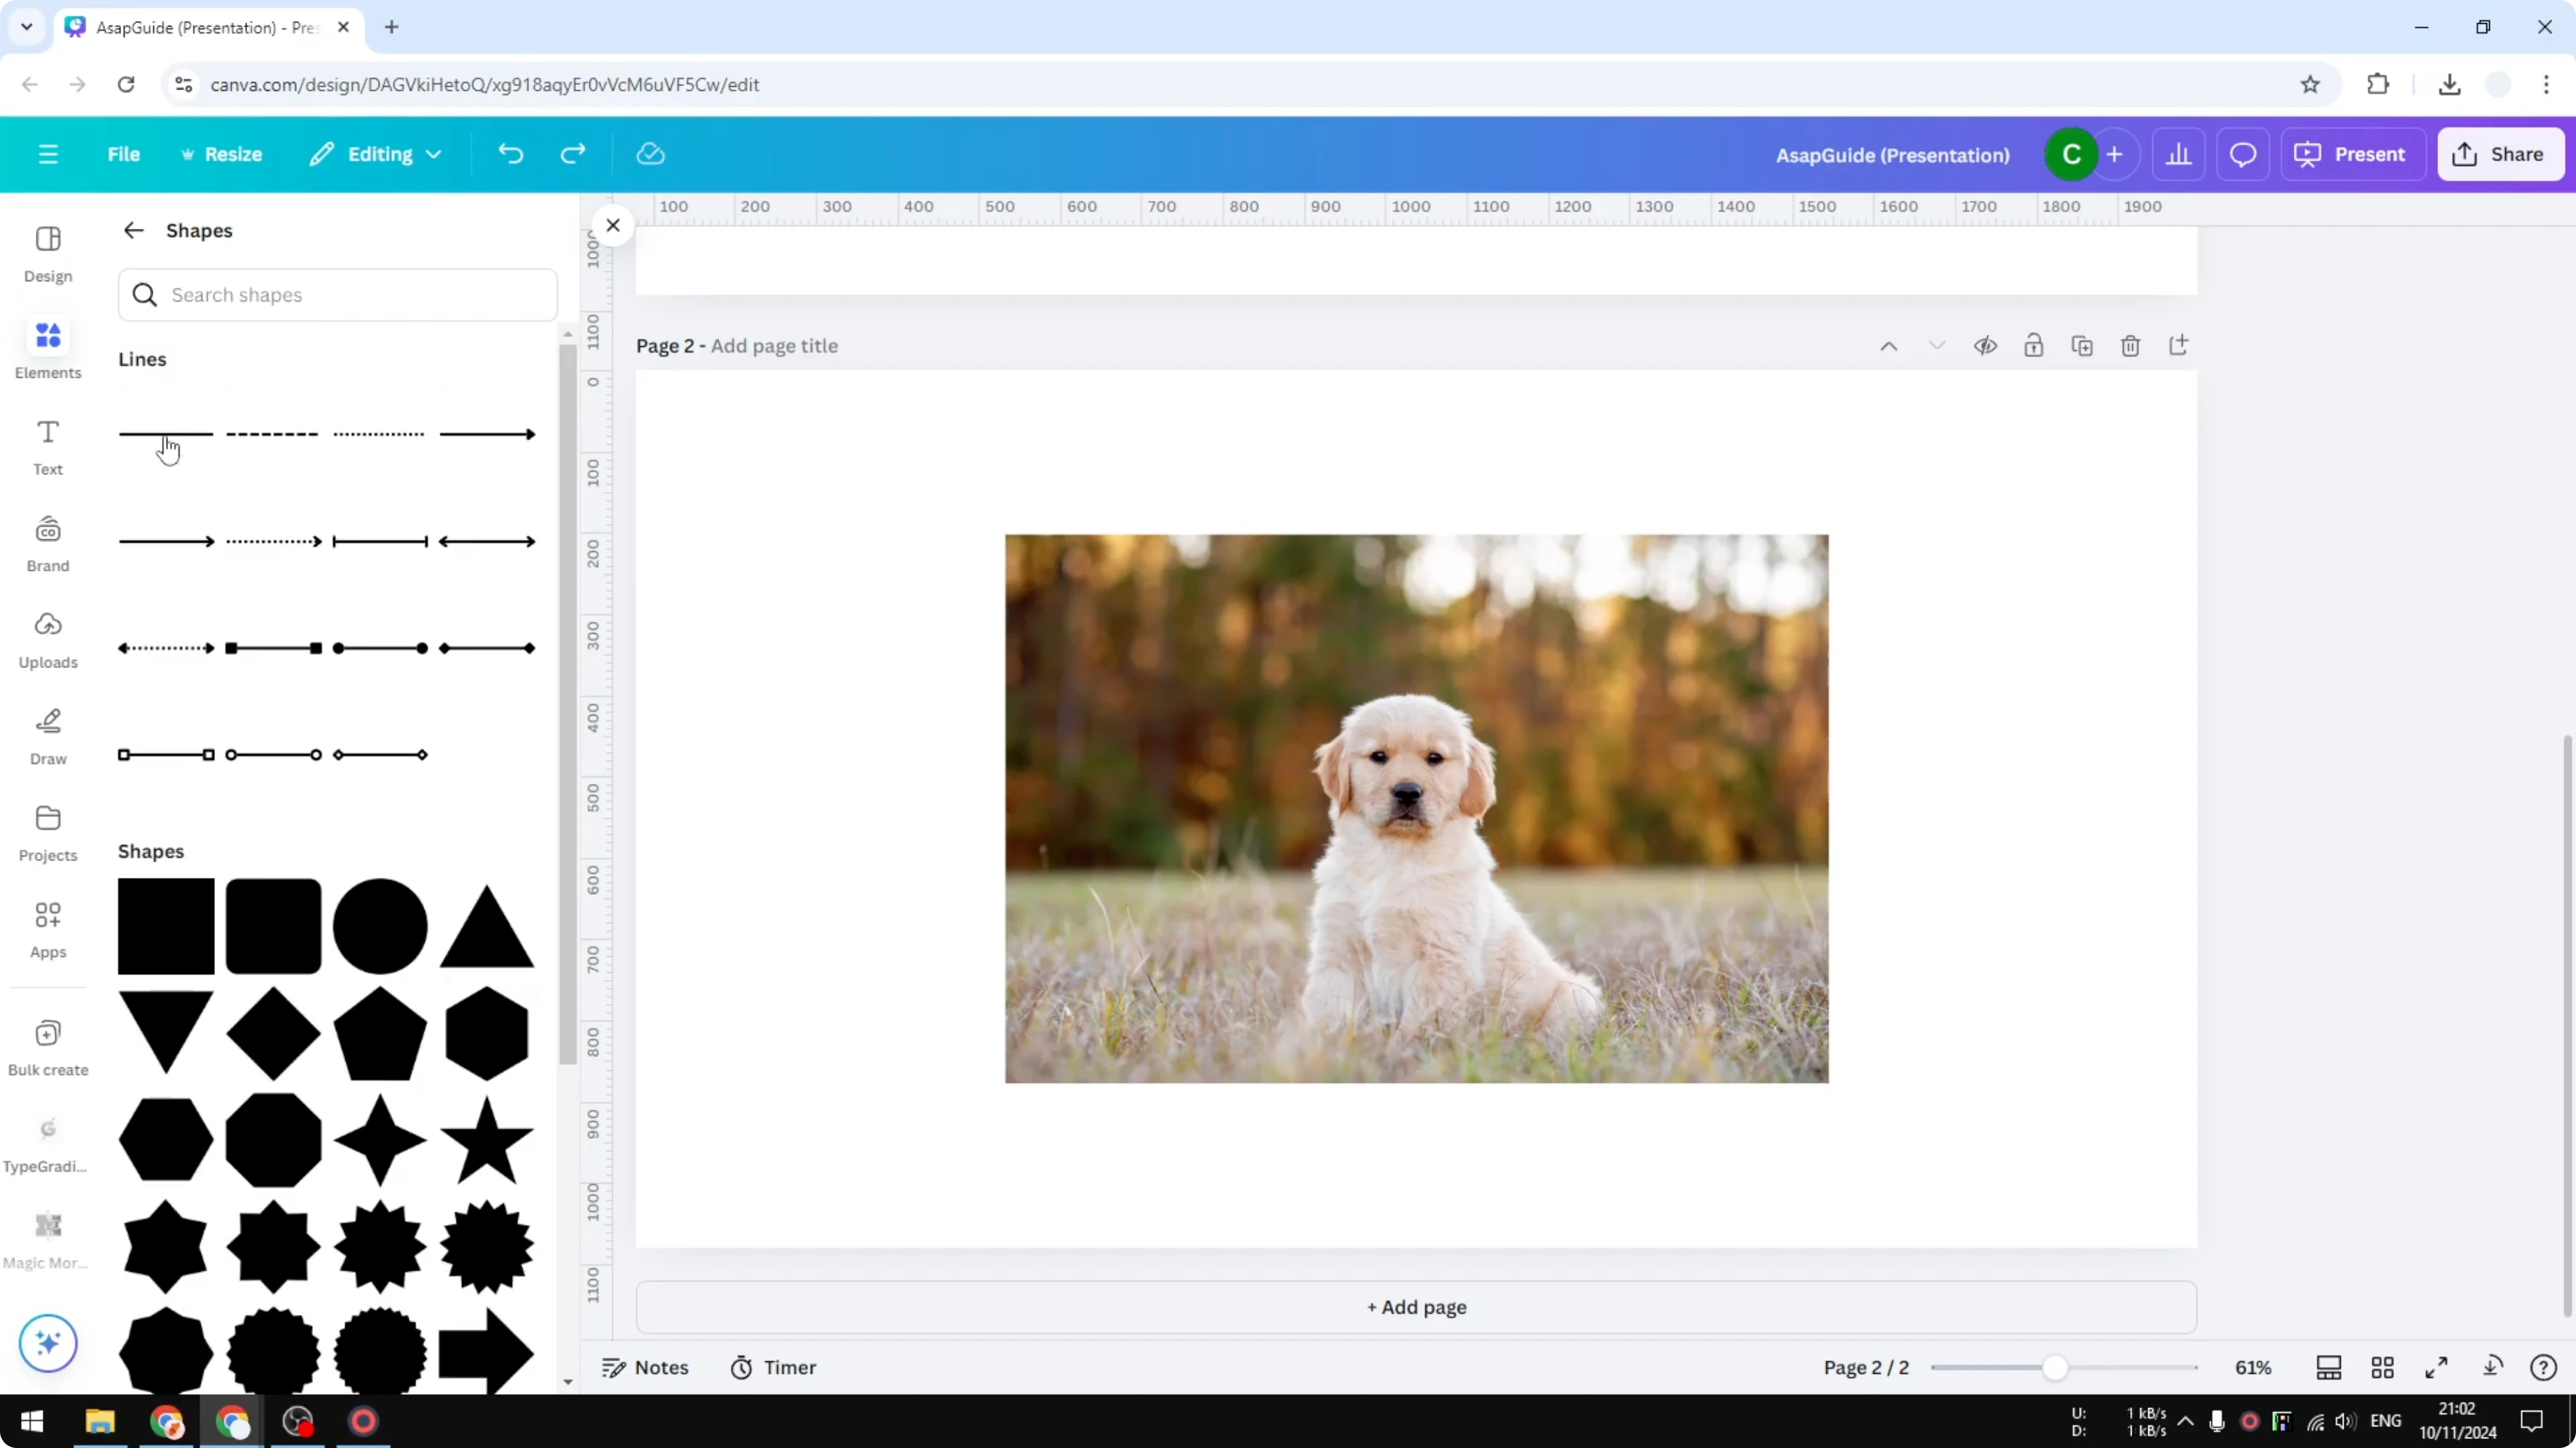Viewport: 2576px width, 1448px height.
Task: Open the Text panel
Action: [x=47, y=447]
